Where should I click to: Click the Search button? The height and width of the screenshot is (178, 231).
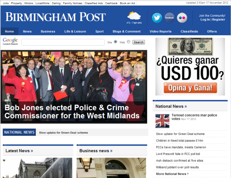click(x=138, y=42)
